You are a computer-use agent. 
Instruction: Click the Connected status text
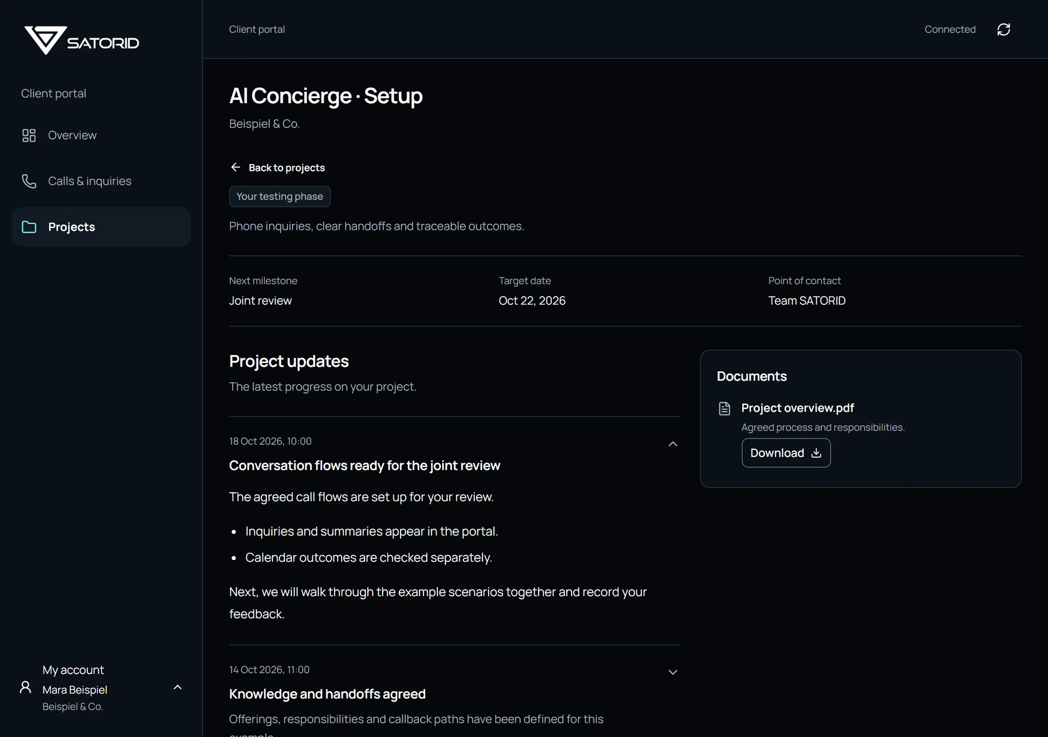click(950, 29)
